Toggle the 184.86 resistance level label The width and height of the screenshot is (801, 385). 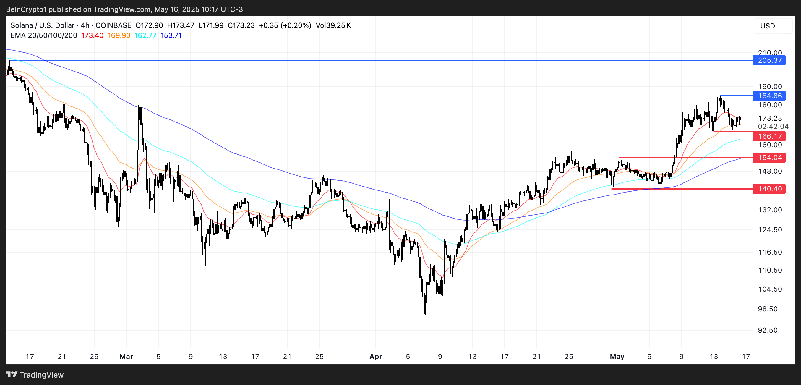[x=769, y=96]
